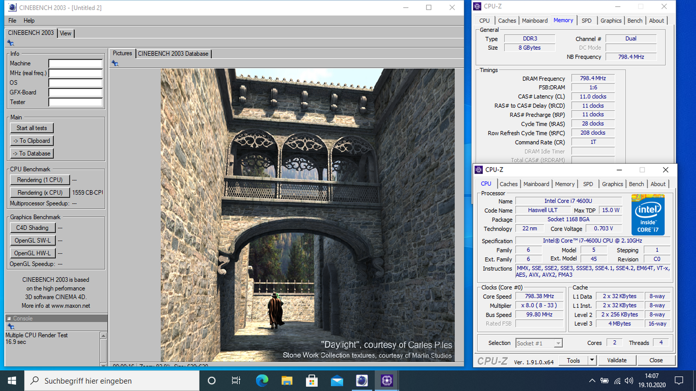Run the OpenGL HW-L test
The height and width of the screenshot is (391, 696).
pyautogui.click(x=33, y=253)
